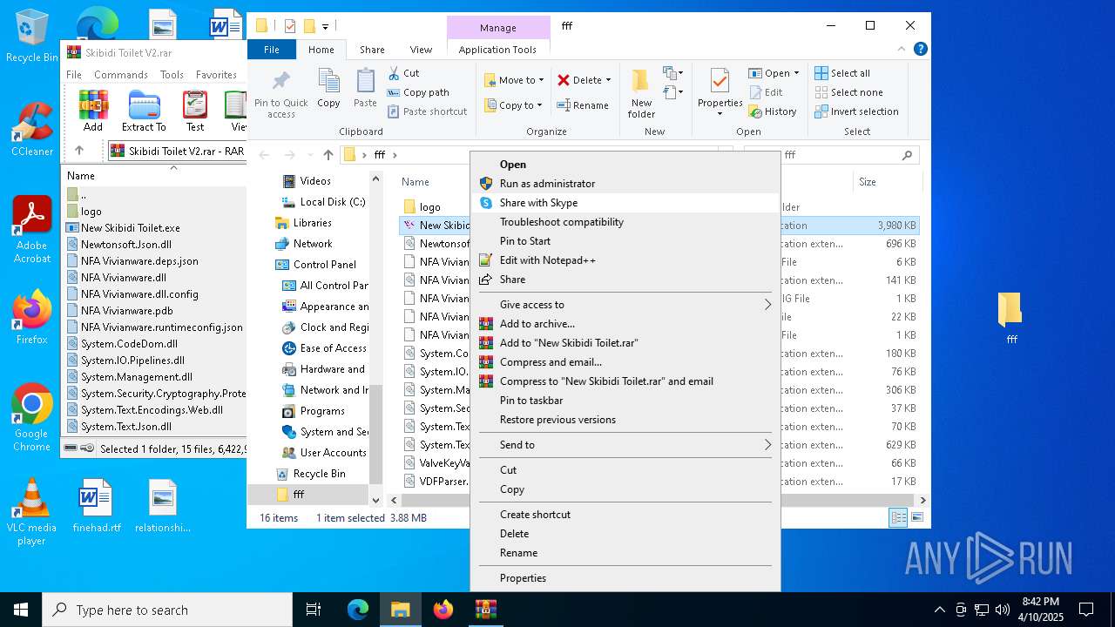Click the Rename ribbon button
The width and height of the screenshot is (1115, 627).
pyautogui.click(x=583, y=105)
